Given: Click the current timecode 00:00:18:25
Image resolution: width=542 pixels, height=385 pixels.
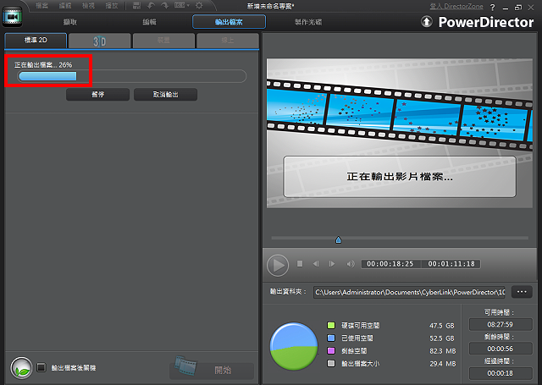Looking at the screenshot, I should (390, 264).
